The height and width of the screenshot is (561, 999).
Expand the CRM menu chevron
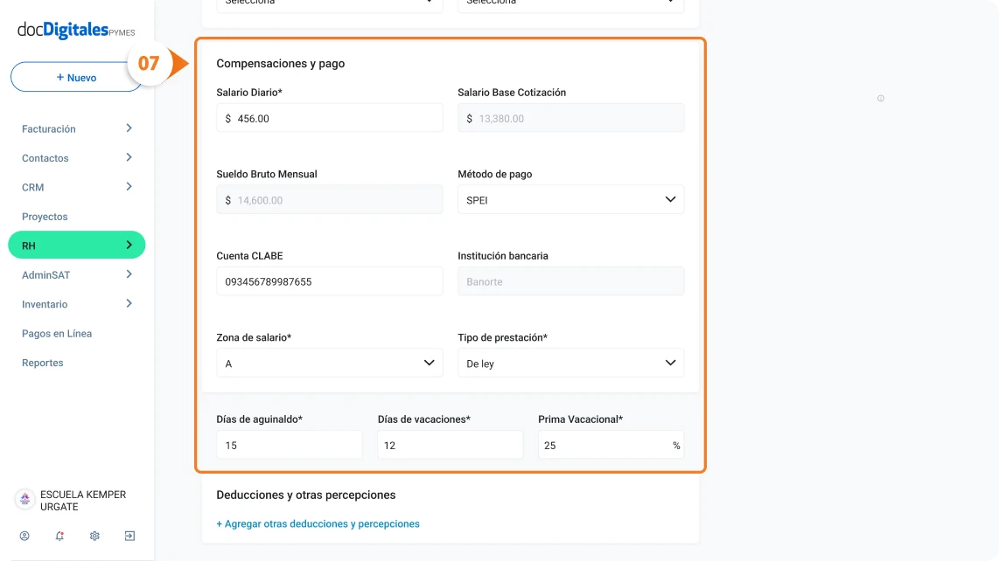coord(129,187)
